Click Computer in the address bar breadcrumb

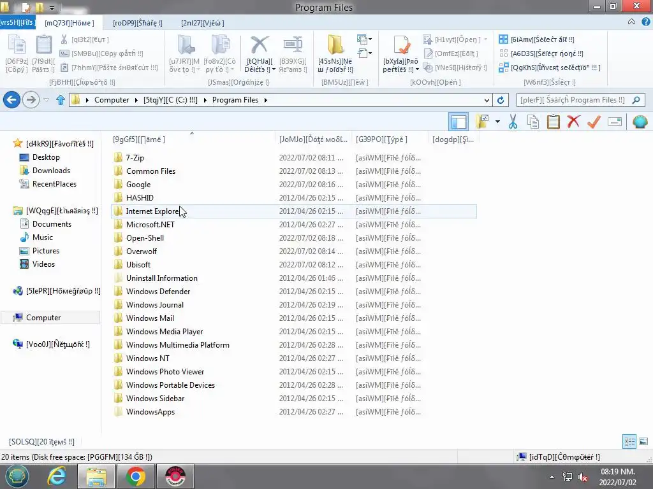[112, 100]
